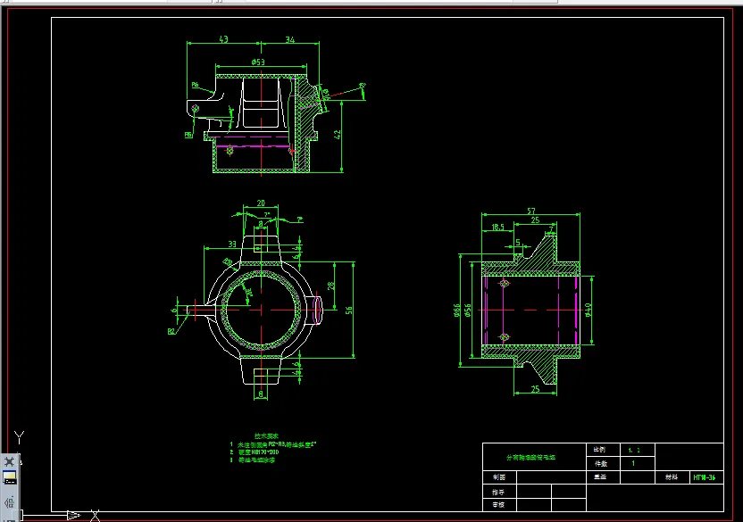This screenshot has height=522, width=743.
Task: Select the ø40 bore dimension
Action: point(588,310)
